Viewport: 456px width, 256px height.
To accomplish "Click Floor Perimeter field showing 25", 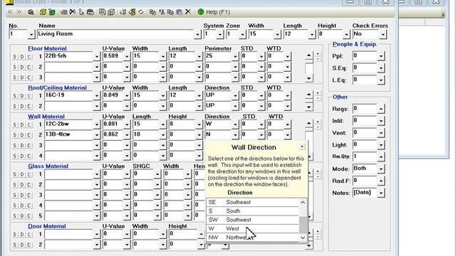I will coord(218,56).
